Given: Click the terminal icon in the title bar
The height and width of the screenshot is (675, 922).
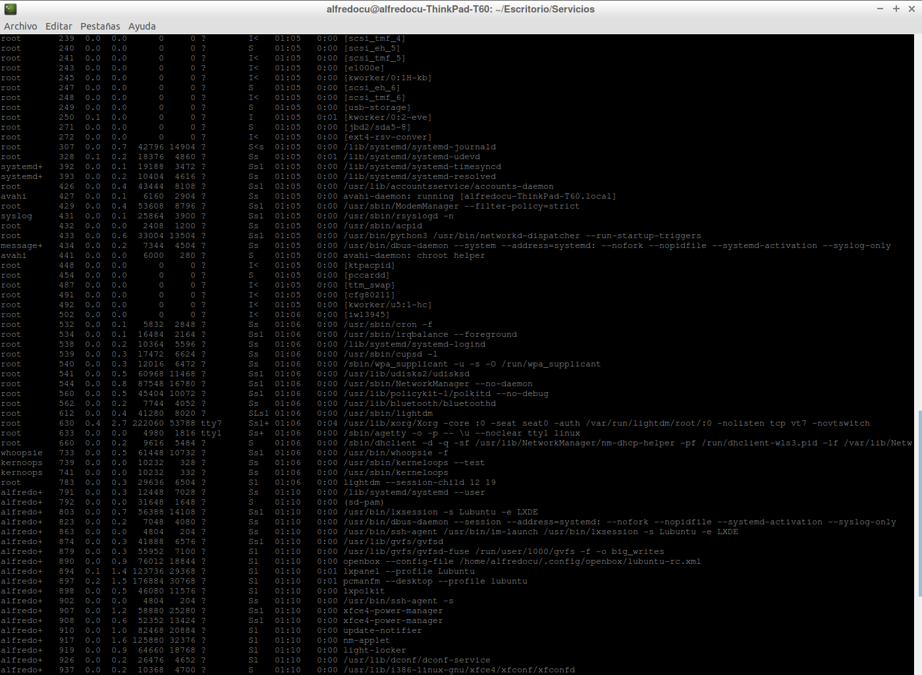Looking at the screenshot, I should pos(10,9).
